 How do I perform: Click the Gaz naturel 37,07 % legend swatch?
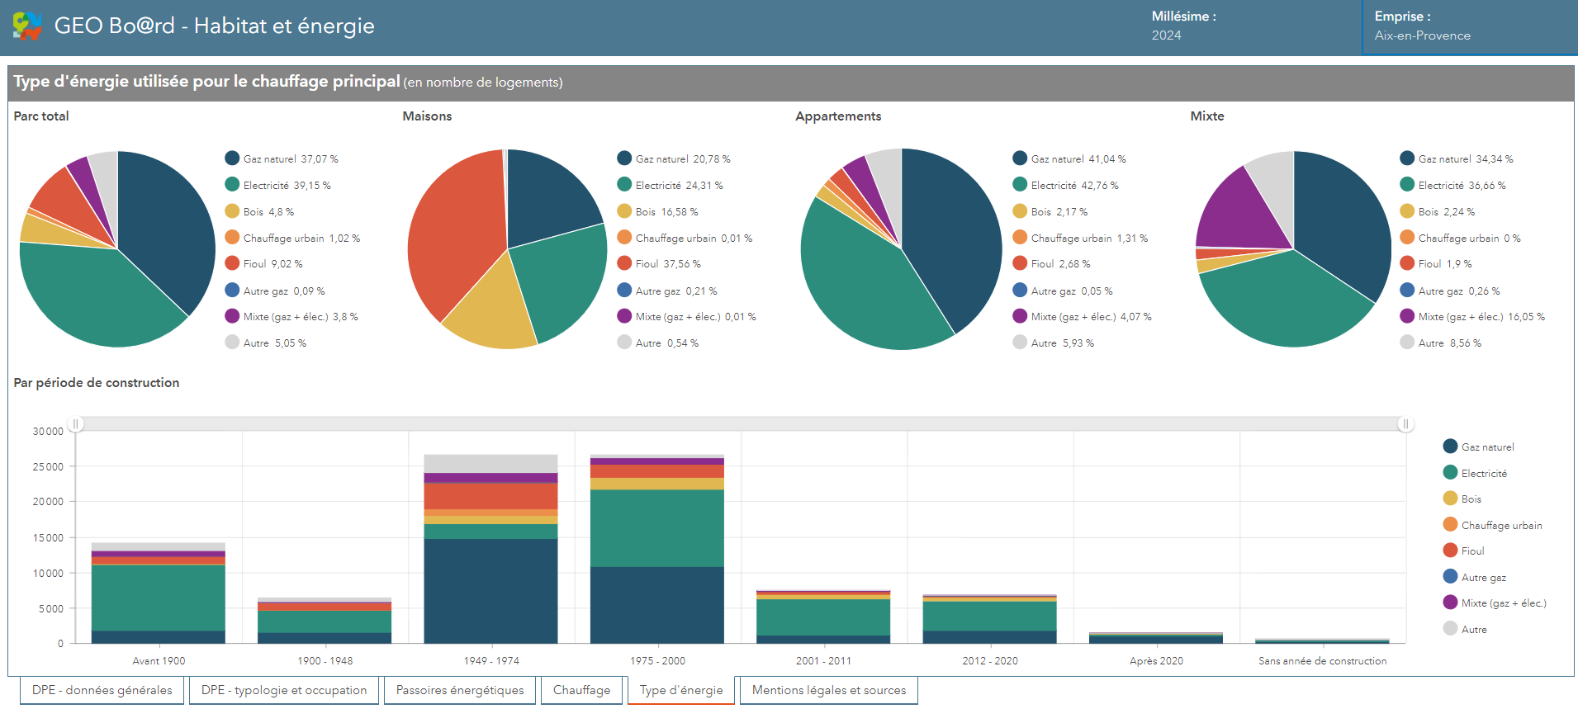[x=232, y=158]
